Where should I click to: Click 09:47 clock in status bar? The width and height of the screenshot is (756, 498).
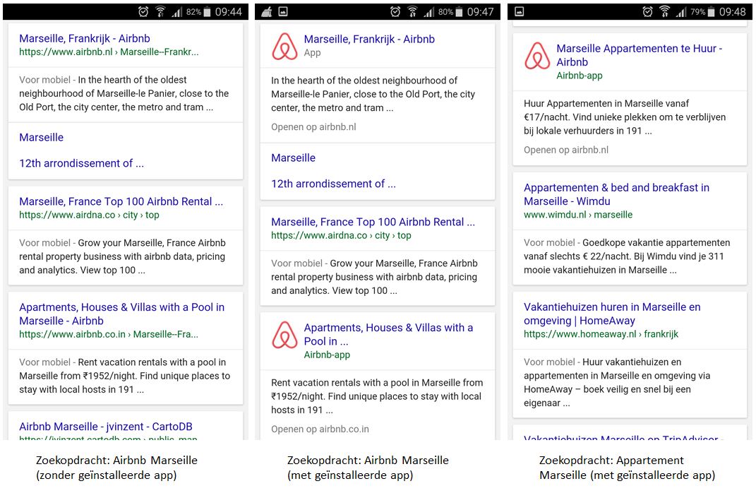[480, 11]
